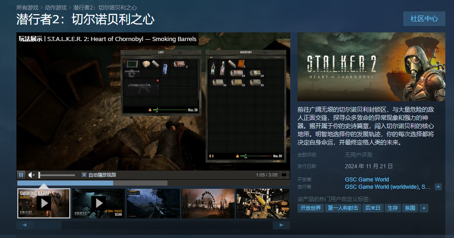Select the 第一人称射击 tag

pos(343,208)
